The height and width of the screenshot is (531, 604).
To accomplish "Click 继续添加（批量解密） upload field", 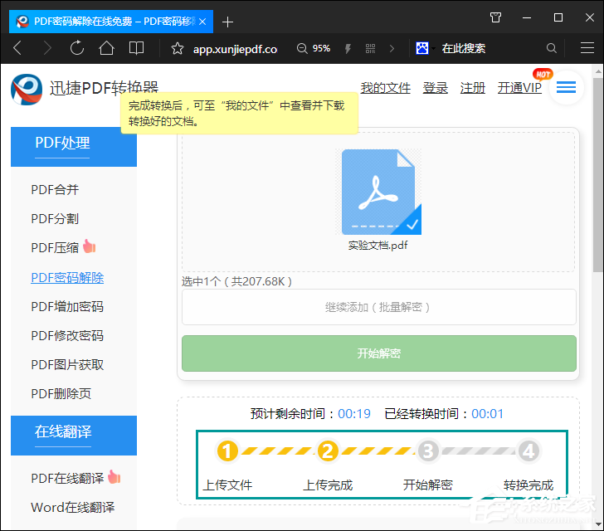I will pos(378,307).
